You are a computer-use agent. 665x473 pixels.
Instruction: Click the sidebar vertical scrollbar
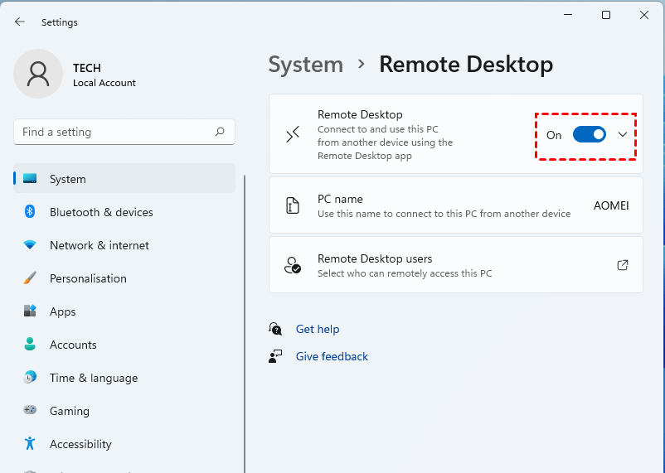245,324
